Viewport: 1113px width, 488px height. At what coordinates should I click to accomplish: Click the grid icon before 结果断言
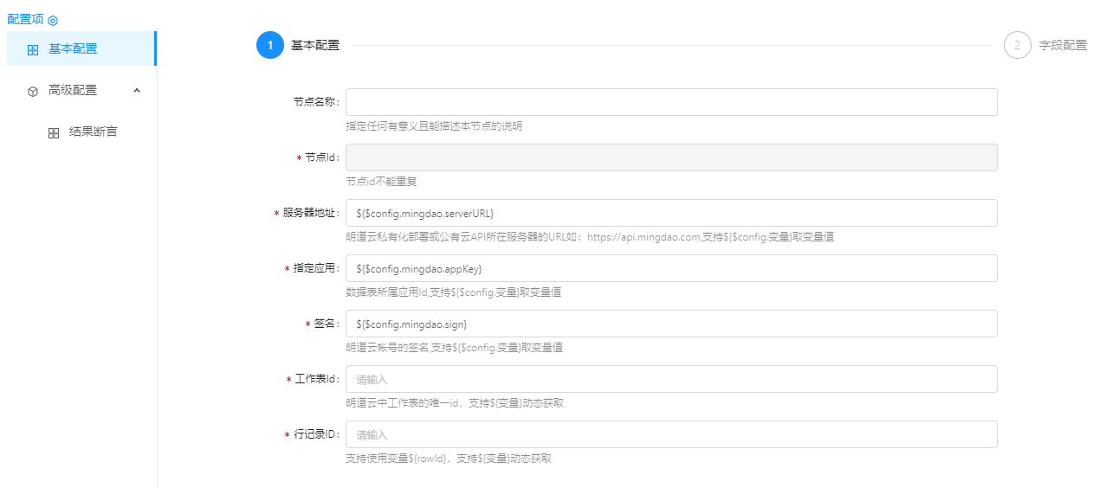point(54,133)
